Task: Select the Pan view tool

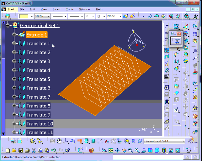Action: point(117,151)
